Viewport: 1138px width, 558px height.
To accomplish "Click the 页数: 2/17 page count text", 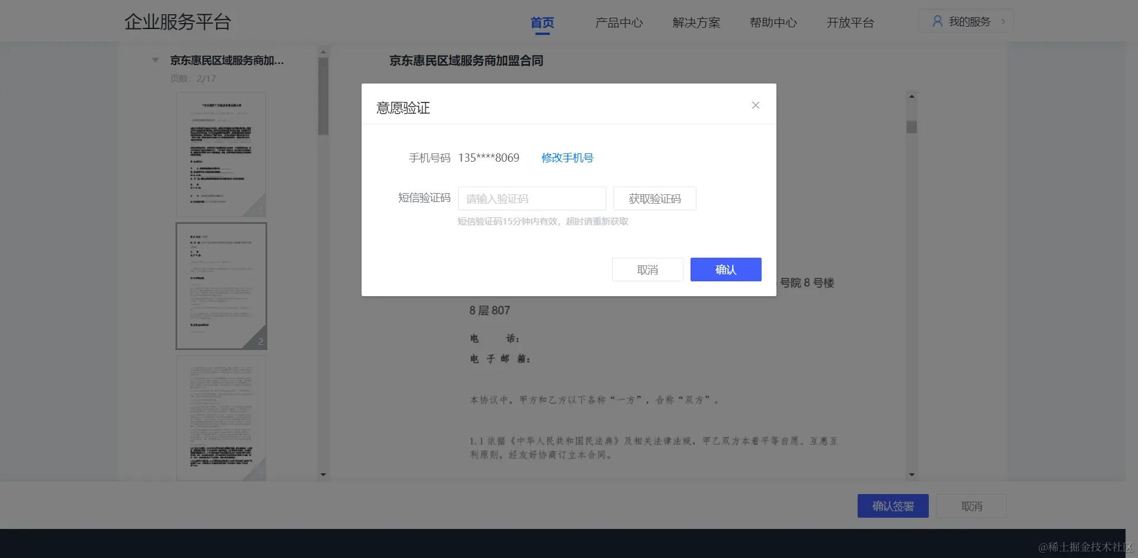I will click(193, 79).
